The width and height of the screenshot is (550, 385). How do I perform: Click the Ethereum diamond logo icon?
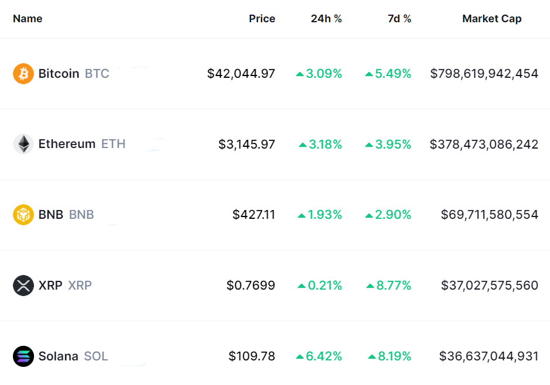[23, 144]
